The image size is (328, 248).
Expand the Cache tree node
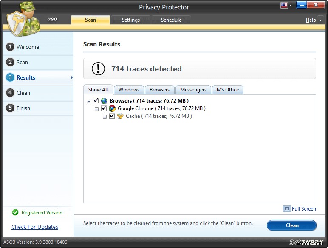click(105, 117)
